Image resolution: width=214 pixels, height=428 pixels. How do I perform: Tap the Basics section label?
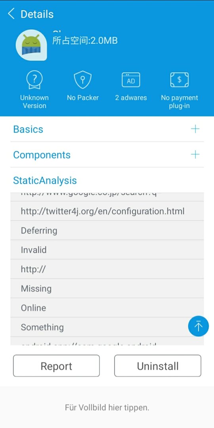coord(28,129)
